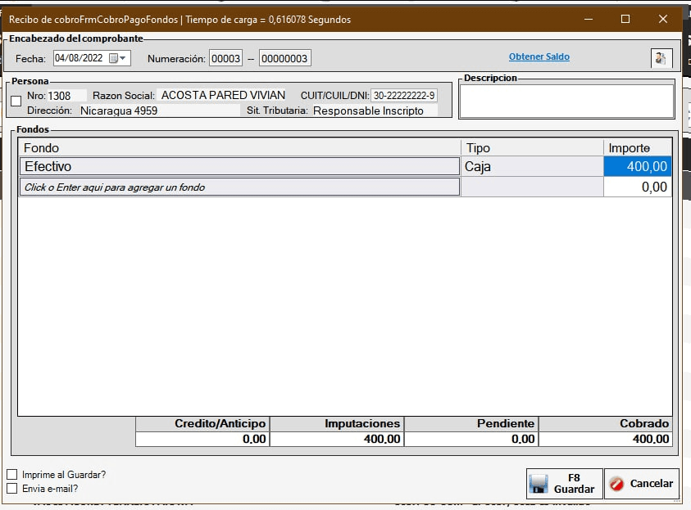Click the floppy disk icon on Guardar
The width and height of the screenshot is (691, 510).
[x=539, y=484]
